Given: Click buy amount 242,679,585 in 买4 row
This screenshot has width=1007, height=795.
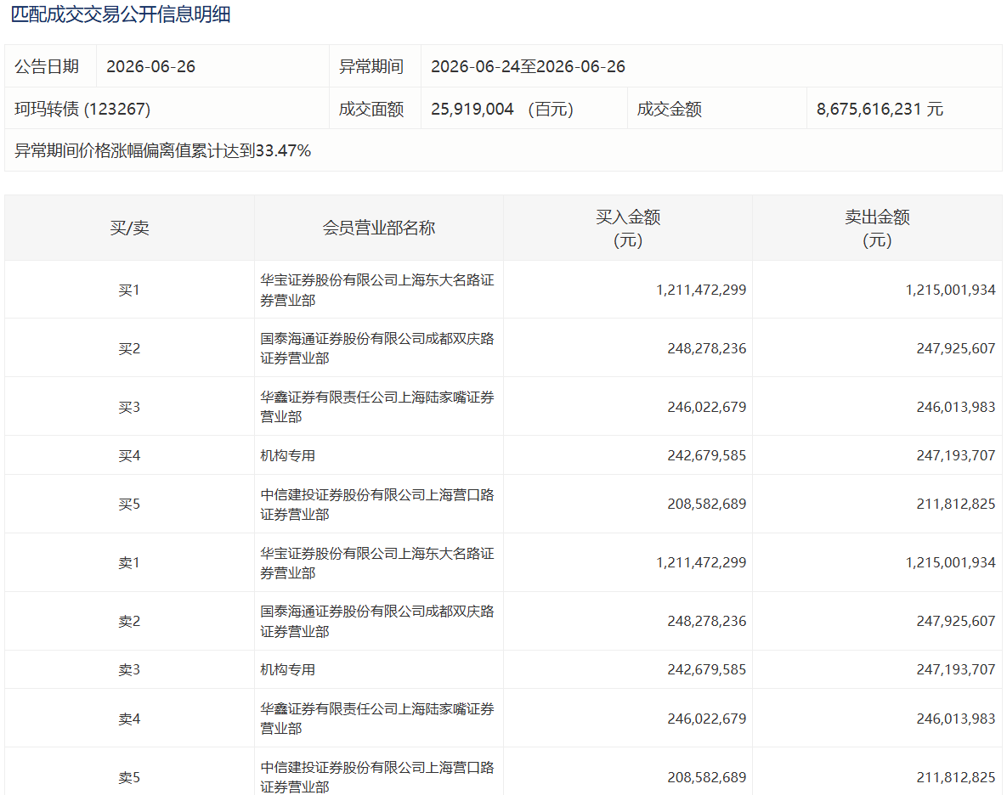Looking at the screenshot, I should click(706, 455).
